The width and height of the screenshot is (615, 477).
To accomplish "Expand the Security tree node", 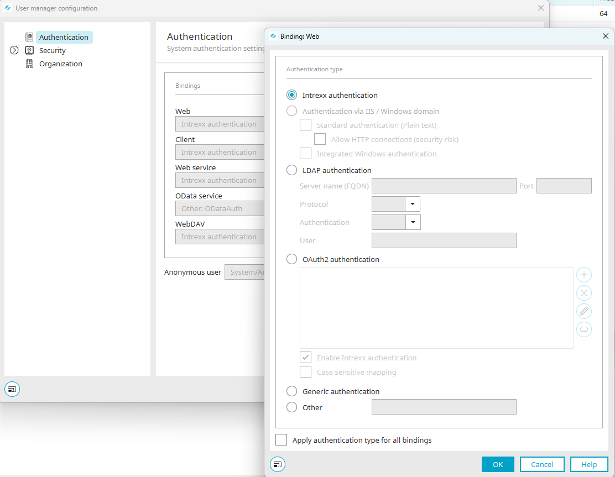I will tap(14, 50).
